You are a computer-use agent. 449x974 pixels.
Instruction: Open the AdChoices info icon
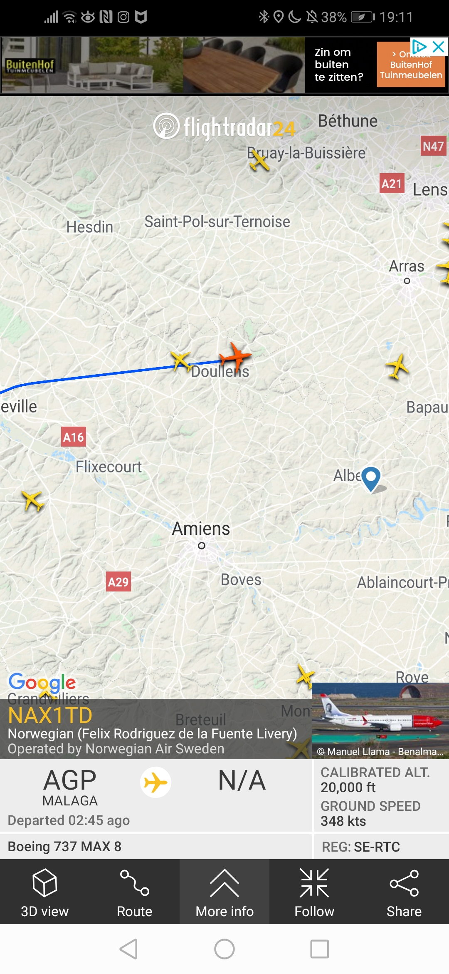pos(419,46)
